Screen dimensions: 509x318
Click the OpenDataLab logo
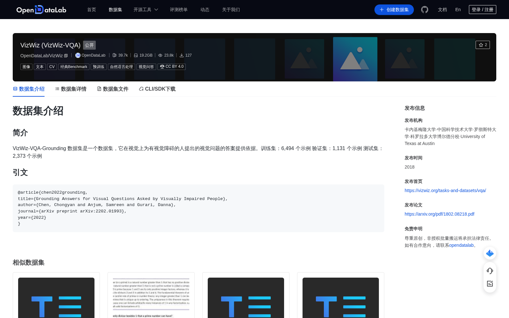(x=41, y=10)
